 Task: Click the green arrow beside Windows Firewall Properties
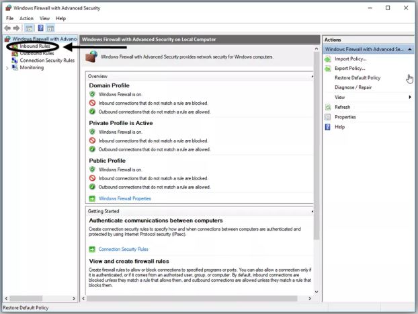tap(92, 198)
